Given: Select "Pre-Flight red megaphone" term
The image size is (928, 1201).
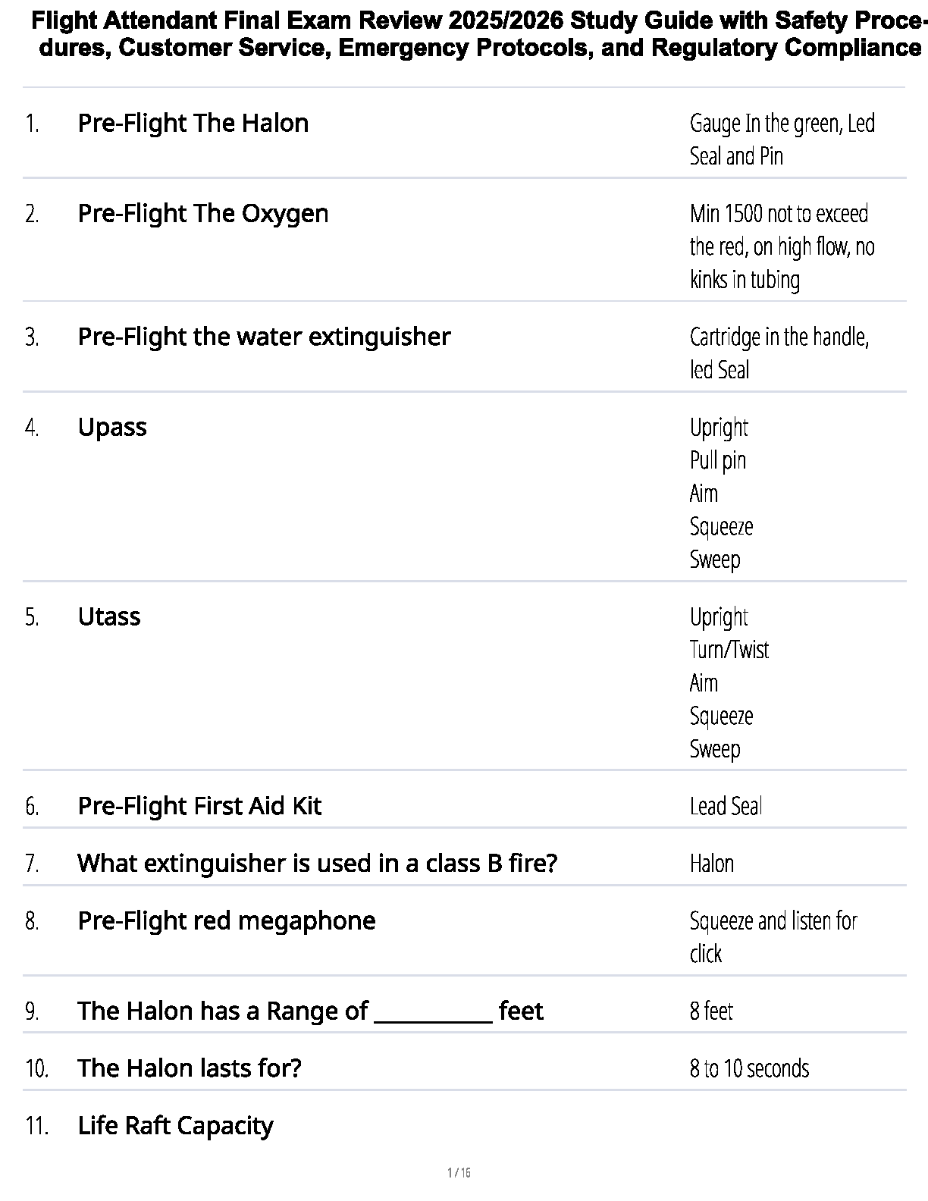Looking at the screenshot, I should click(x=227, y=921).
